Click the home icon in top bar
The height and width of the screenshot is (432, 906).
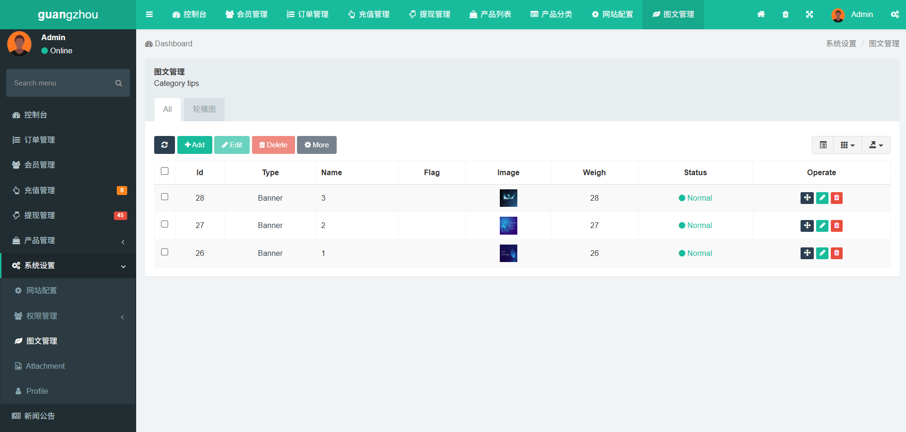pos(761,14)
